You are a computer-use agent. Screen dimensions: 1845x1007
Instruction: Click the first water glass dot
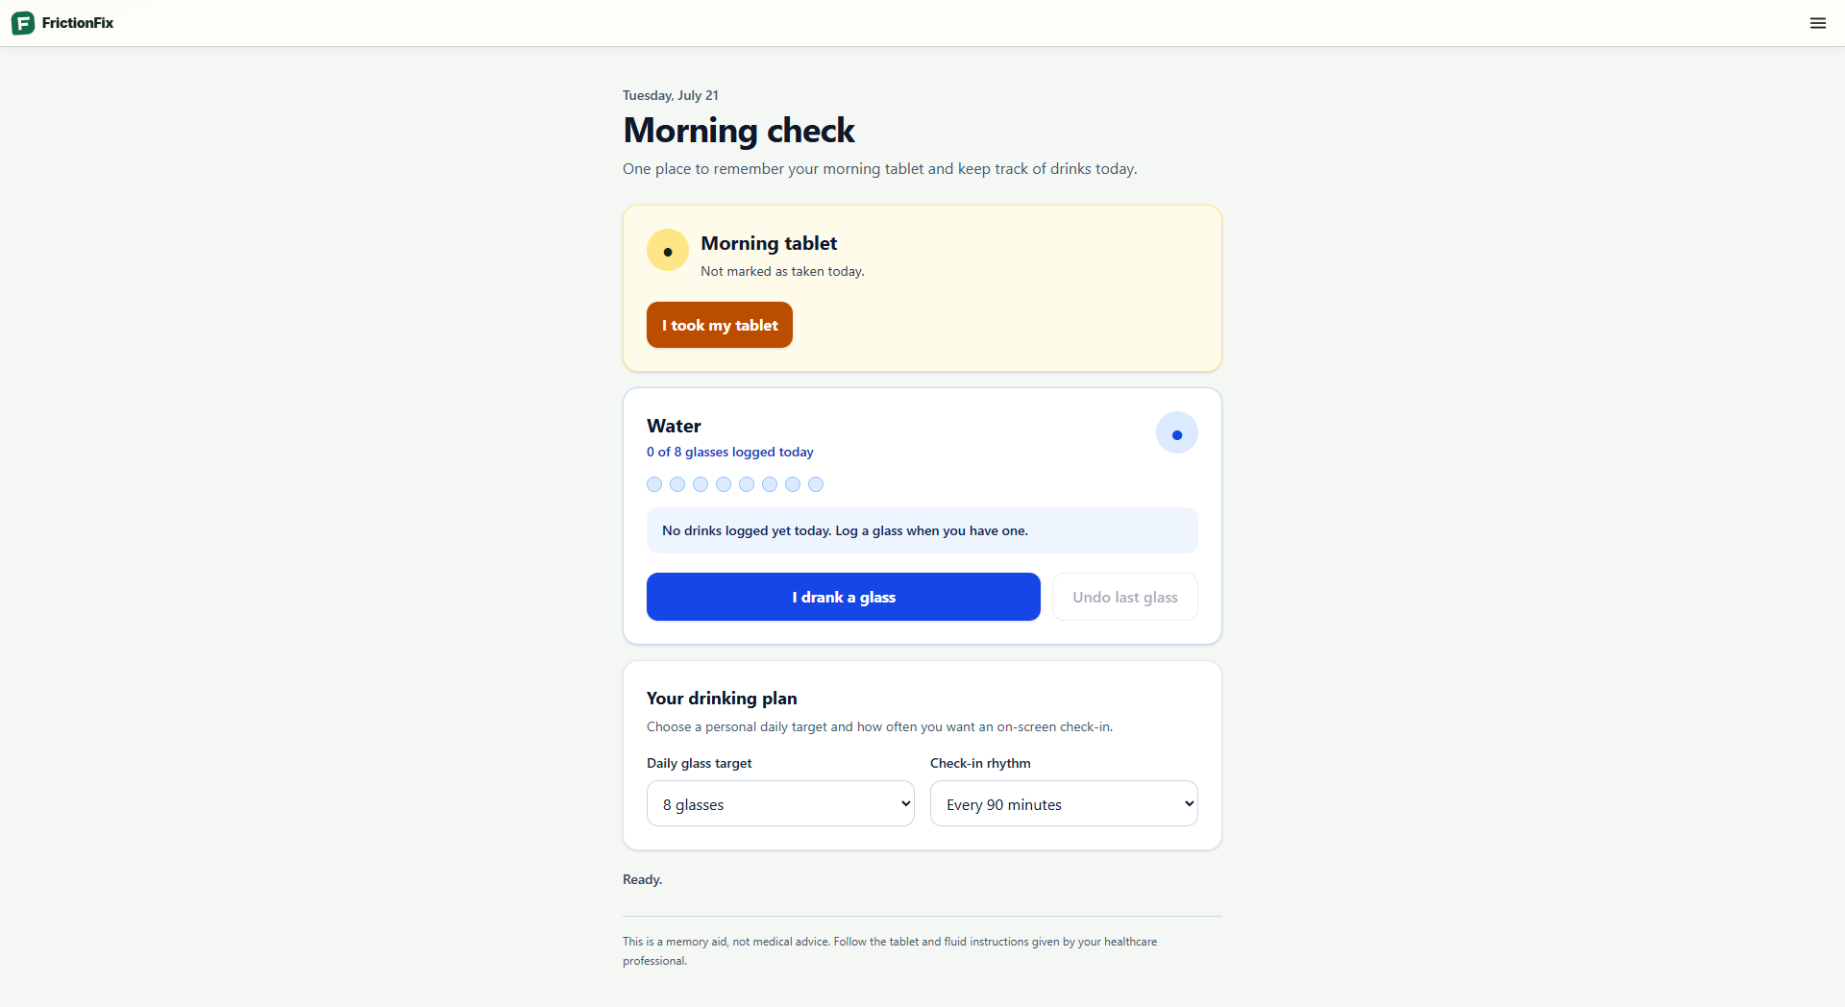point(654,484)
